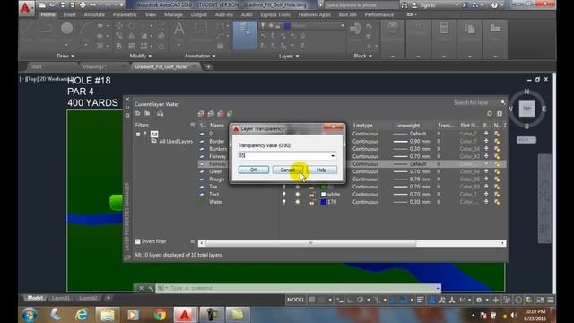Switch to the Layout1 tab

(60, 298)
